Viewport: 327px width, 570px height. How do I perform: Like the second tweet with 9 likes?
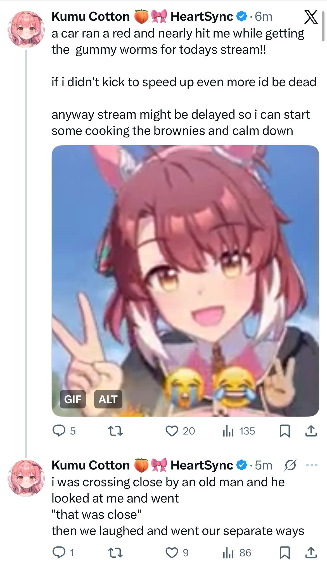(177, 553)
